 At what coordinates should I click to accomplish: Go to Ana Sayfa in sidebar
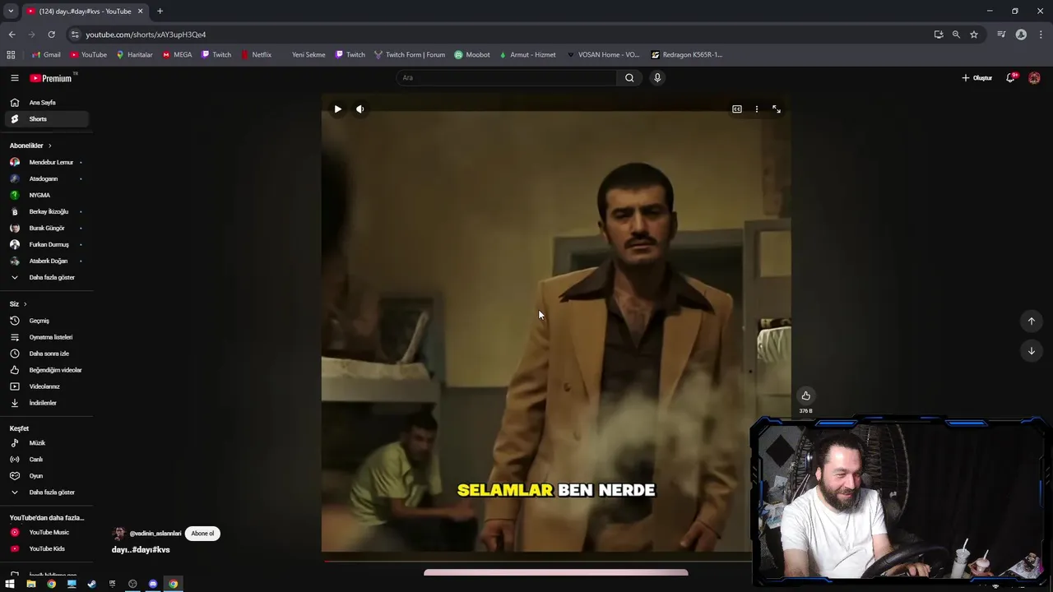tap(46, 103)
